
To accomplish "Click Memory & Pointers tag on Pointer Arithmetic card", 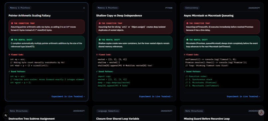I will coord(20,8).
